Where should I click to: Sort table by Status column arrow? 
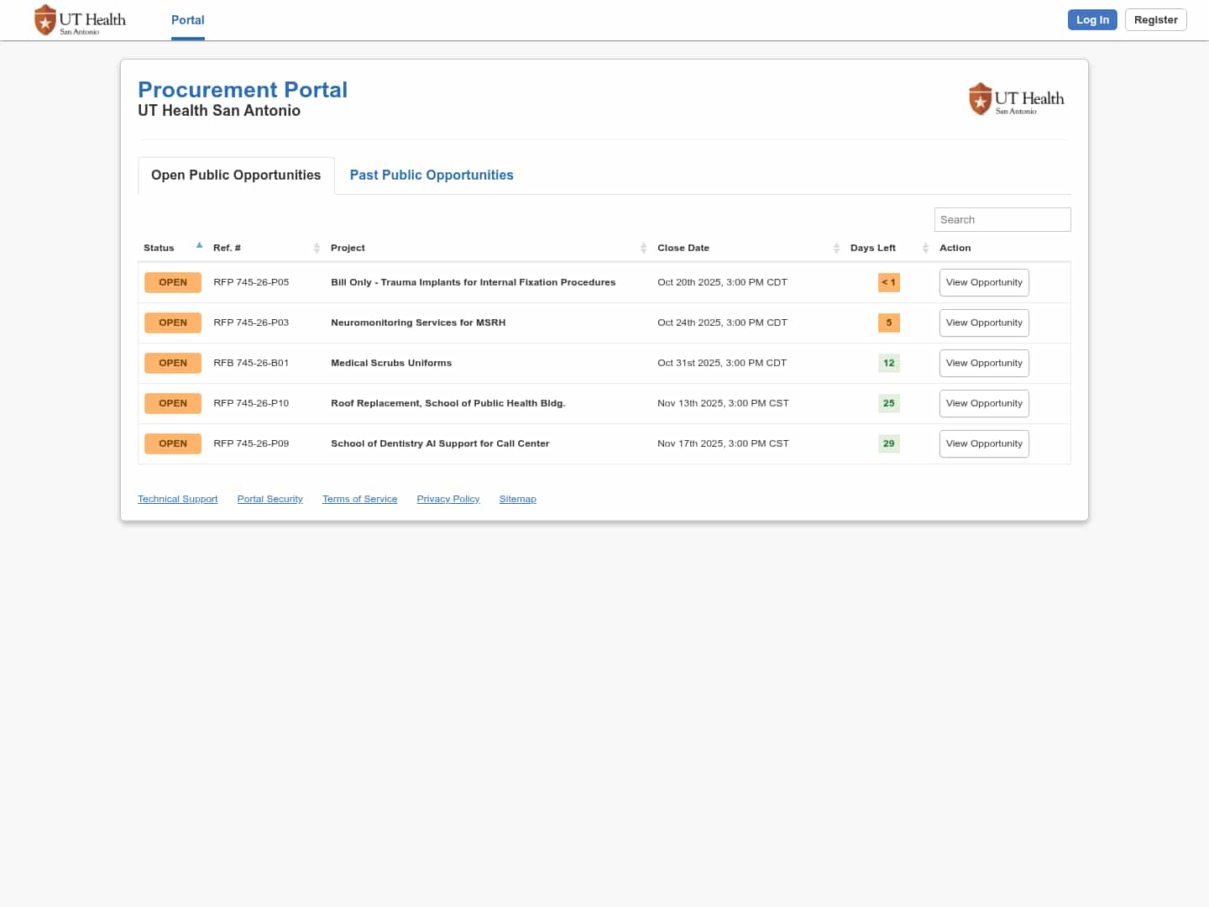tap(199, 246)
